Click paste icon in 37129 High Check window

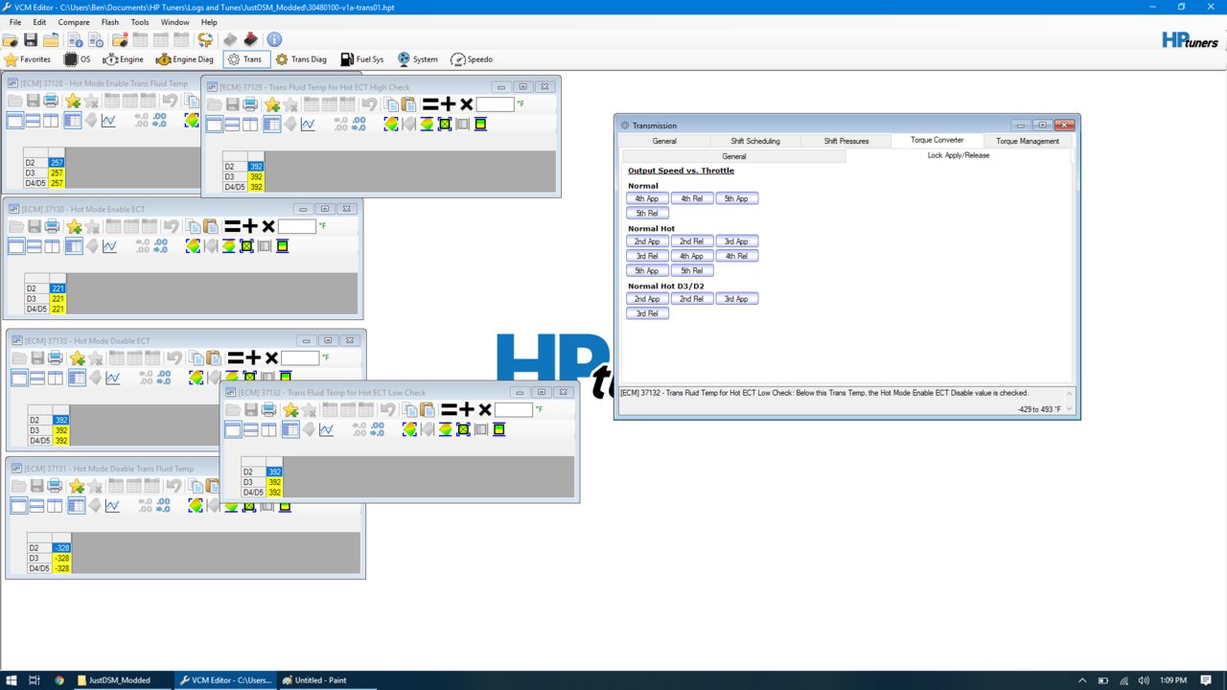[409, 104]
